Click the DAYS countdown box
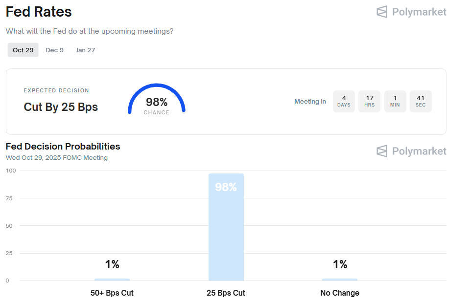The height and width of the screenshot is (302, 470). [344, 101]
